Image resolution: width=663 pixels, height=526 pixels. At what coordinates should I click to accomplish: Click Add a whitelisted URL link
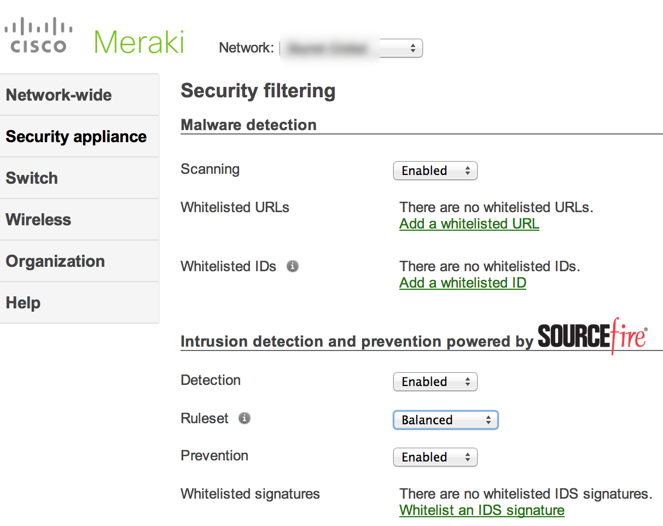(x=469, y=224)
